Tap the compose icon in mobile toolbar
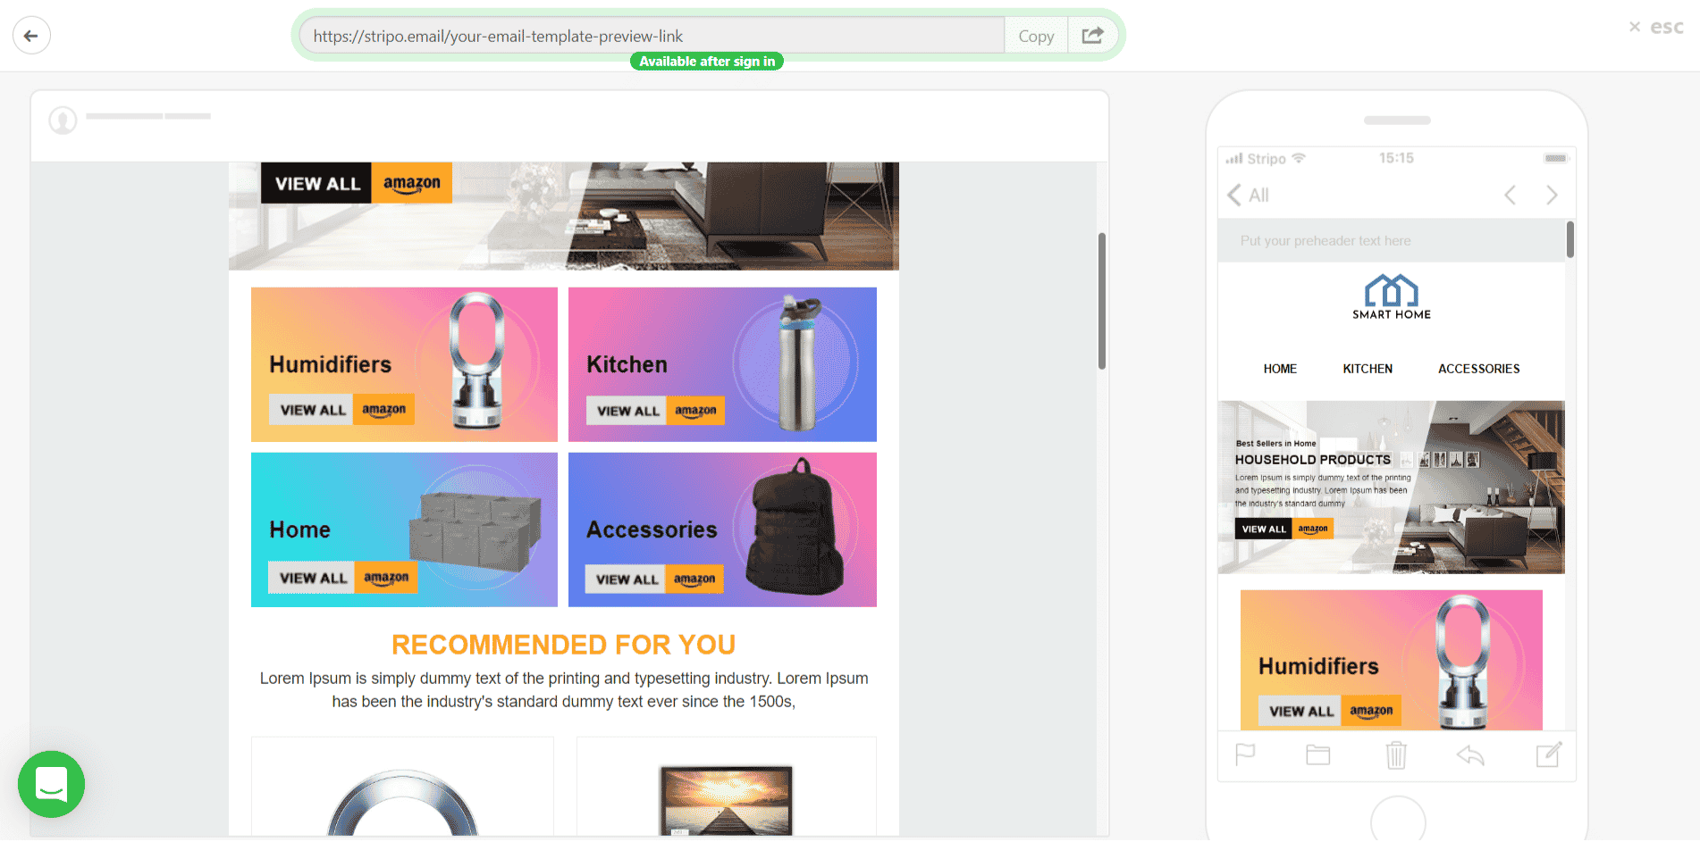Viewport: 1700px width, 842px height. 1549,754
